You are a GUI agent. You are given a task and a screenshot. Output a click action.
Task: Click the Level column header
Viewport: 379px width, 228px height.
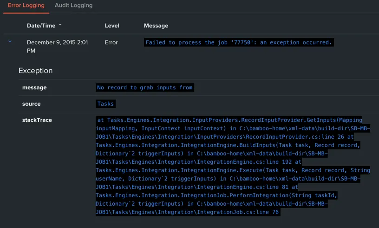click(112, 26)
